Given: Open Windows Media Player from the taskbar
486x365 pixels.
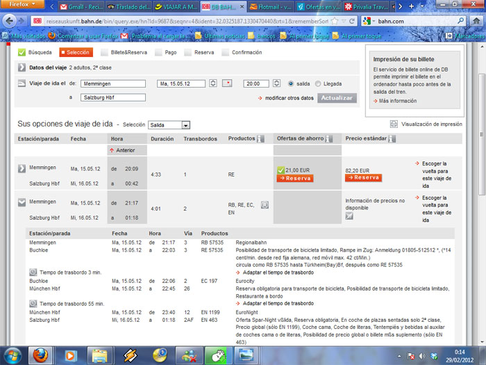Looking at the screenshot, I should (70, 356).
